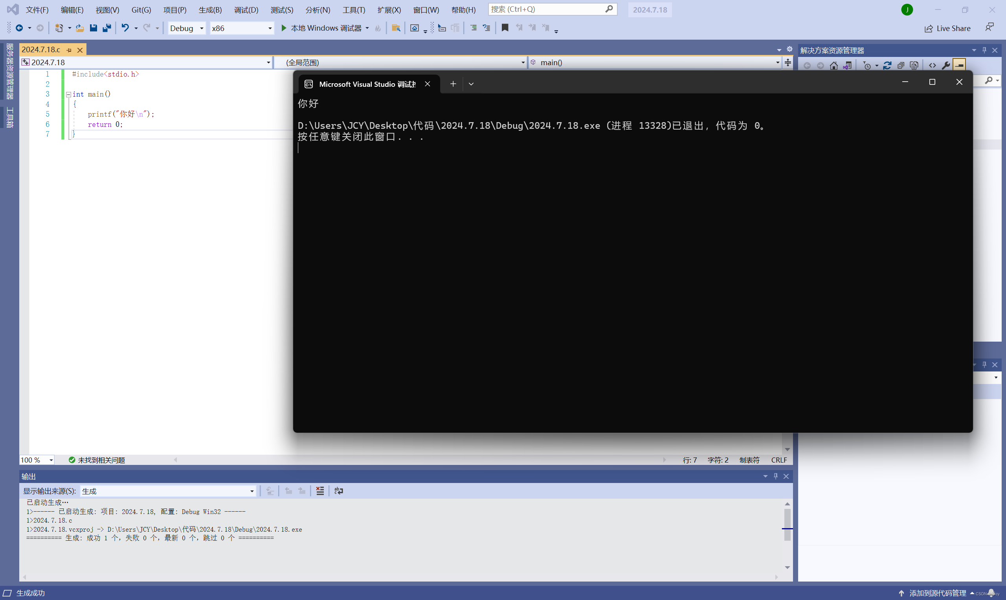Refresh Solution Explorer with sync icon
Screen dimensions: 1006x600
[887, 66]
